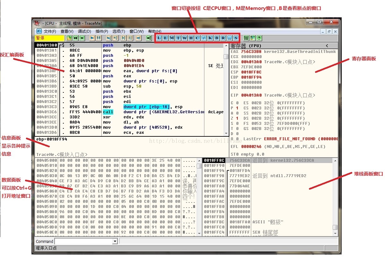Open the Handles window with H button
Image resolution: width=385 pixels, height=275 pixels.
click(191, 38)
